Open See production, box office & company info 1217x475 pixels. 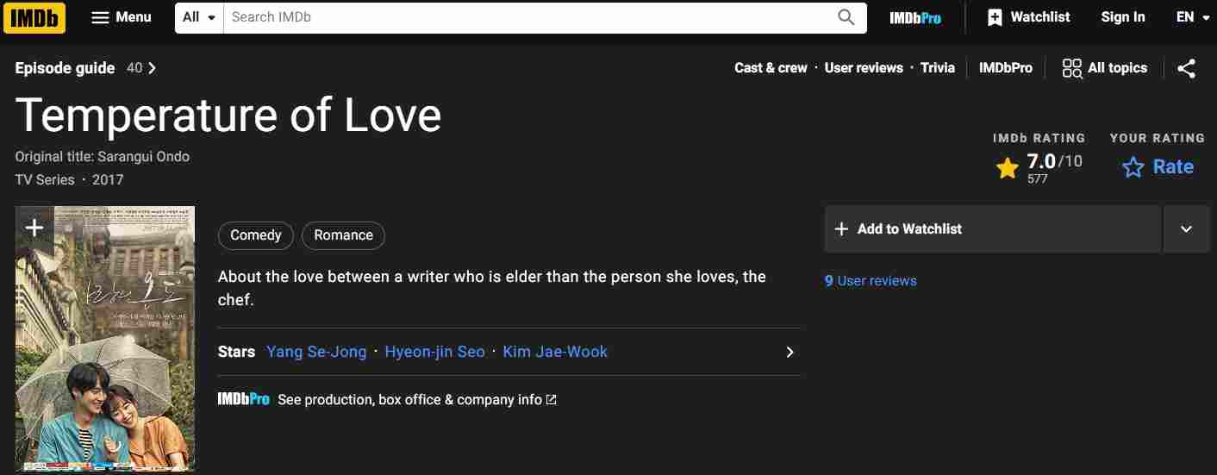coord(417,400)
